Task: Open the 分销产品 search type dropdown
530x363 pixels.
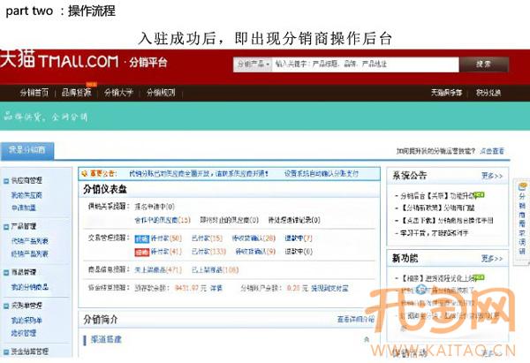Action: (x=253, y=64)
